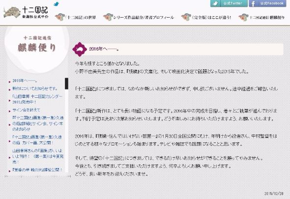Screen dimensions: 290x199
Task: Click the paragraph starting 今年も残すところ
Action: tap(162, 67)
